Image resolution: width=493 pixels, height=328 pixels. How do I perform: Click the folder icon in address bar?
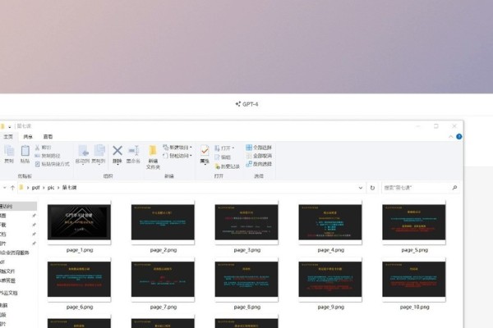coord(21,188)
